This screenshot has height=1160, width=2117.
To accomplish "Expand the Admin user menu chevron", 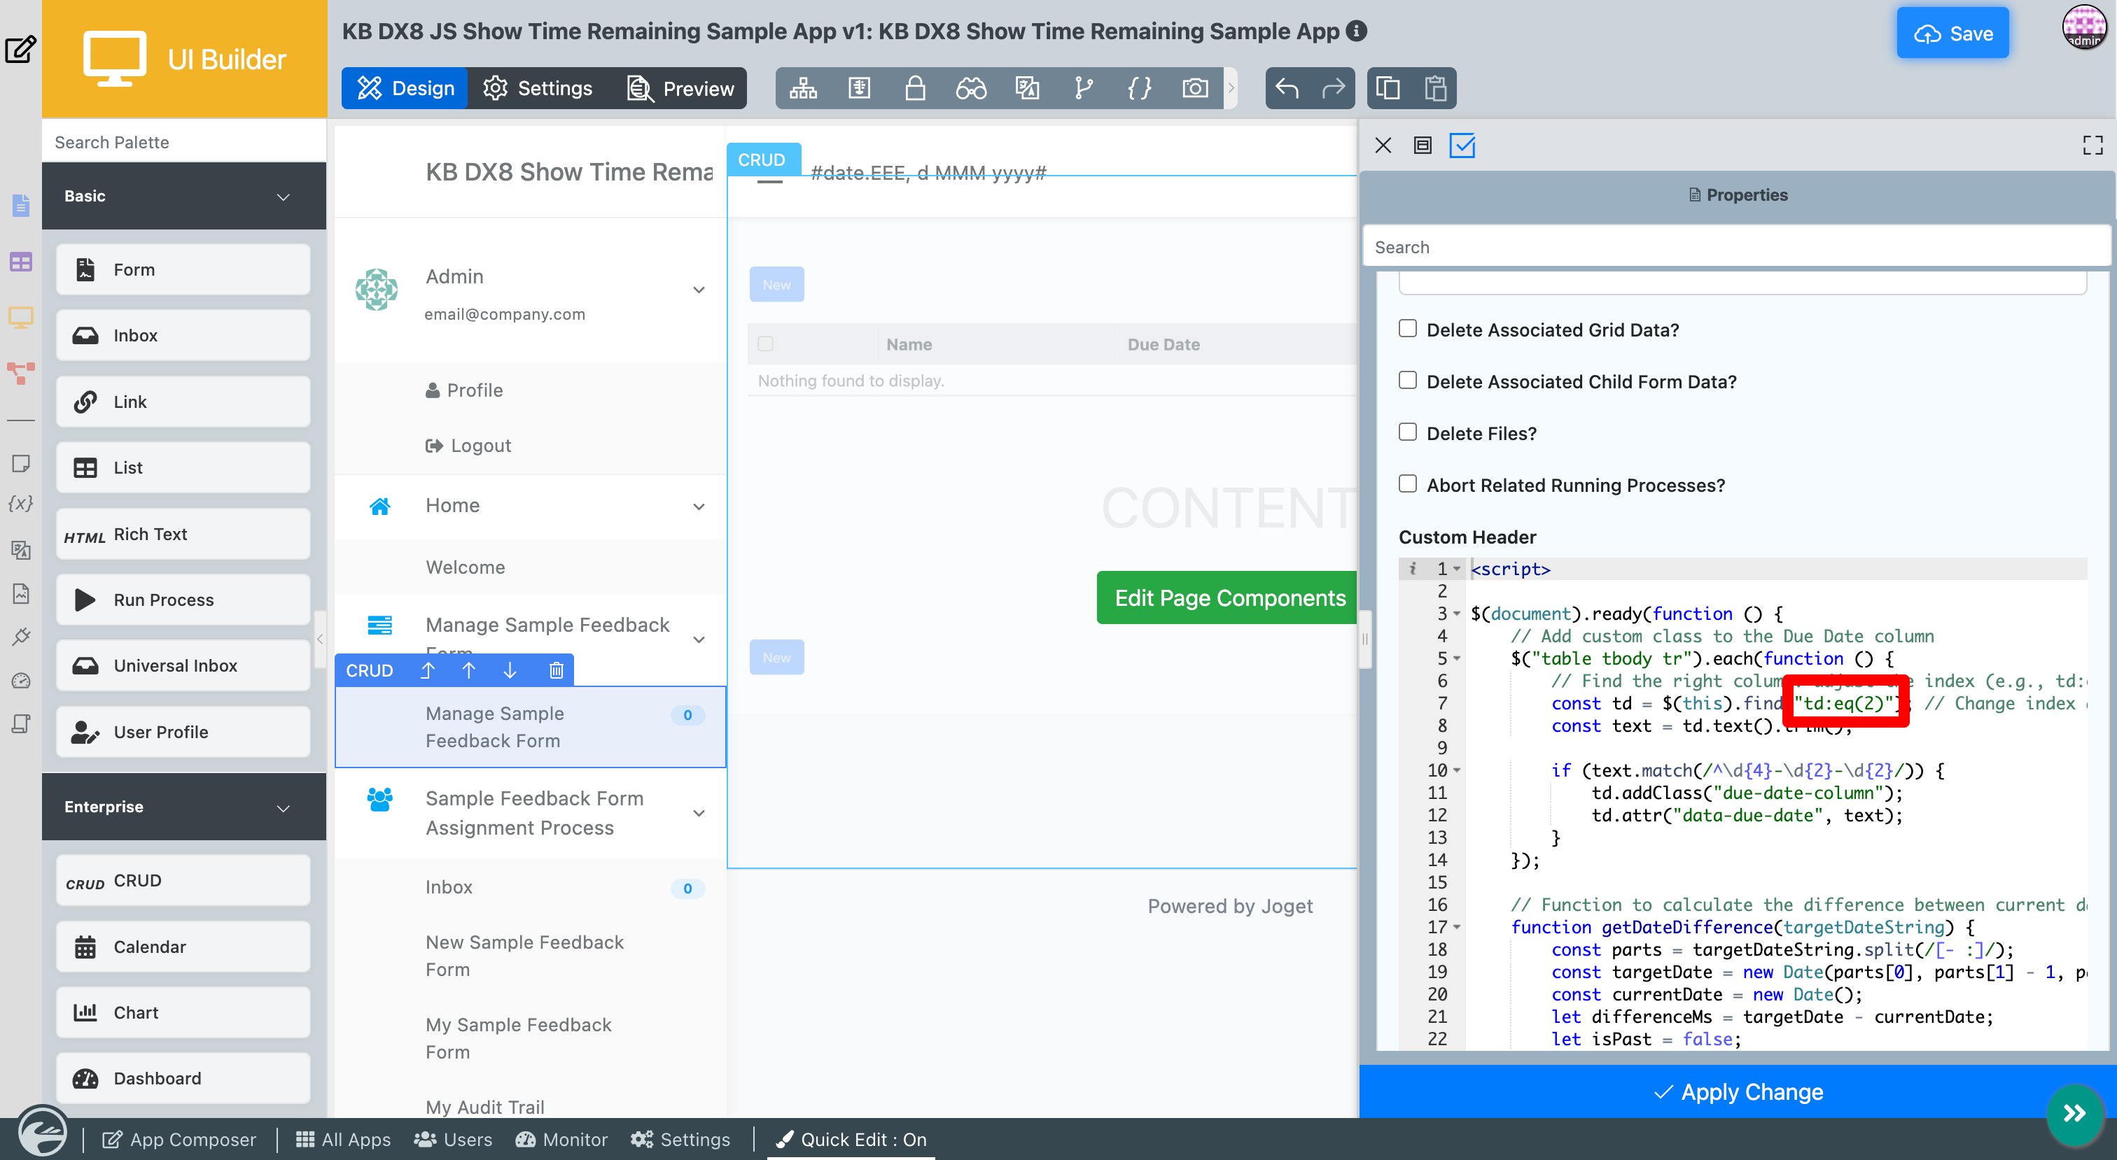I will [x=699, y=290].
